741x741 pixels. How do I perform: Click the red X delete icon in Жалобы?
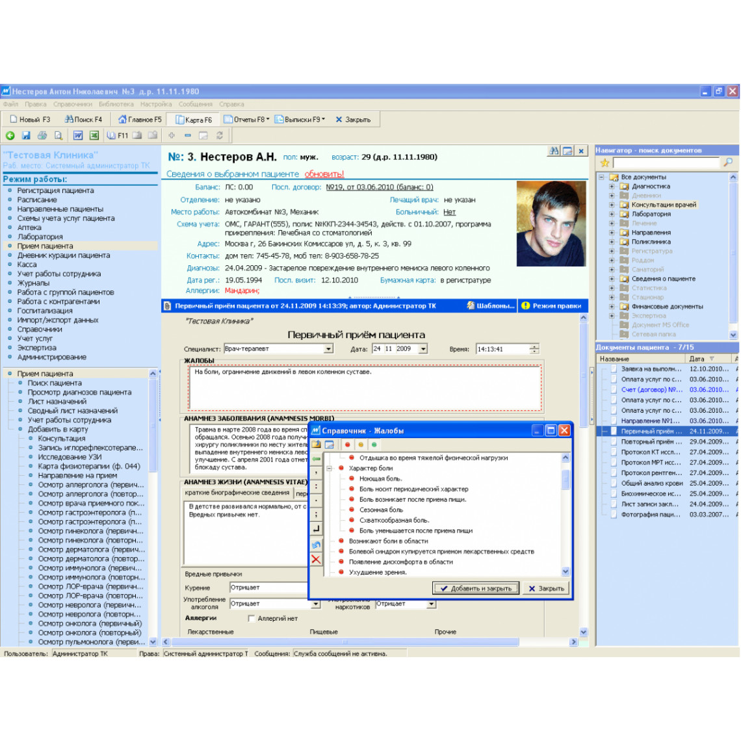(316, 560)
